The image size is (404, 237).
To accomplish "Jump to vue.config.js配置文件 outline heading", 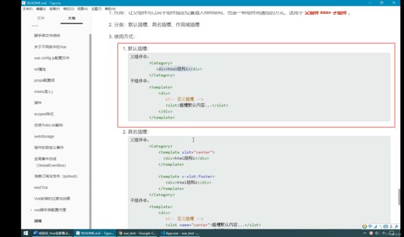I will click(52, 58).
